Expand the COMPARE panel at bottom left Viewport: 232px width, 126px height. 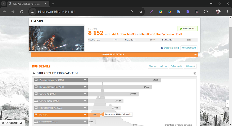point(12,123)
